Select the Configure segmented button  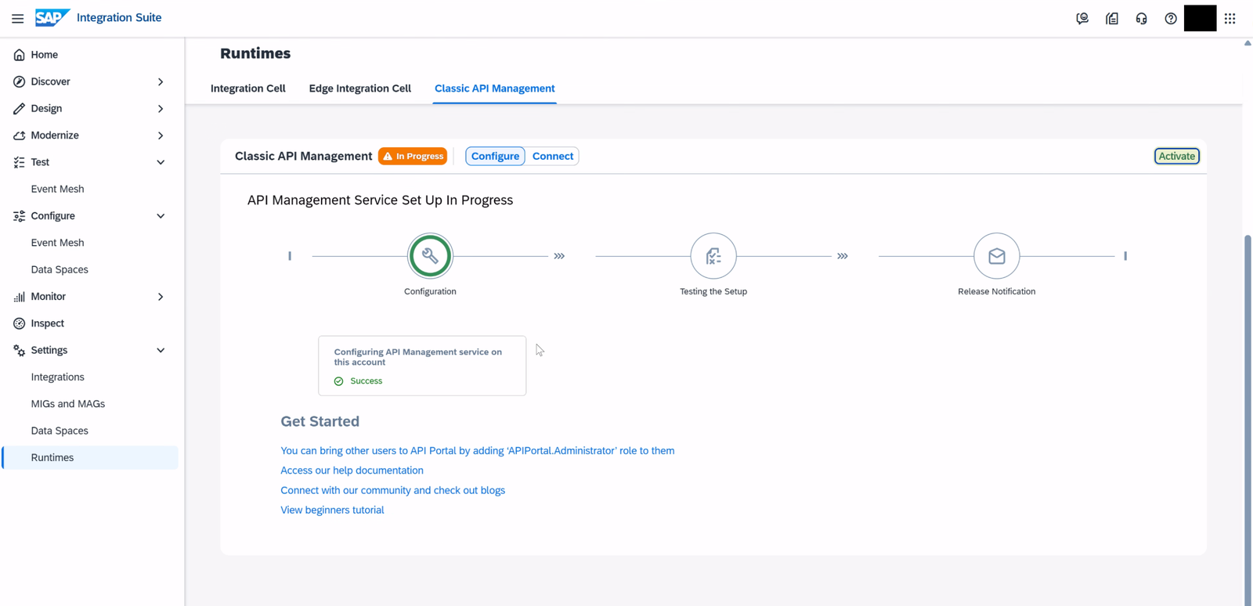pos(495,156)
